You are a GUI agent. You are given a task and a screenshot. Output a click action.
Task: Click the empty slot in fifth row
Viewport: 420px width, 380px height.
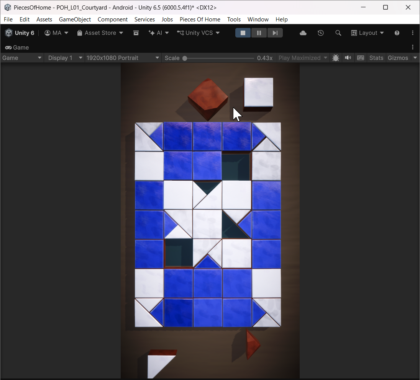point(179,253)
